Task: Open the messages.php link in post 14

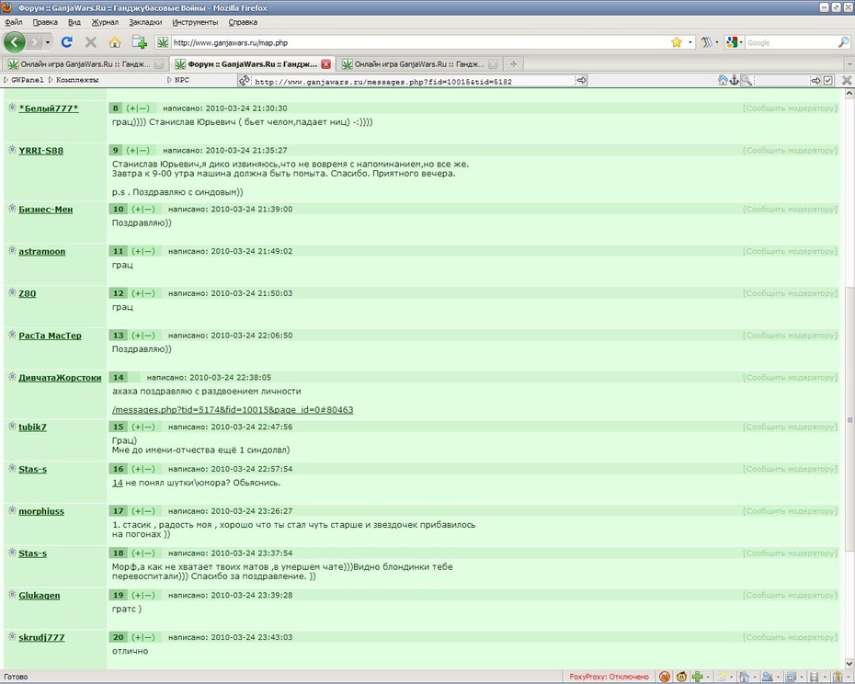Action: [233, 410]
